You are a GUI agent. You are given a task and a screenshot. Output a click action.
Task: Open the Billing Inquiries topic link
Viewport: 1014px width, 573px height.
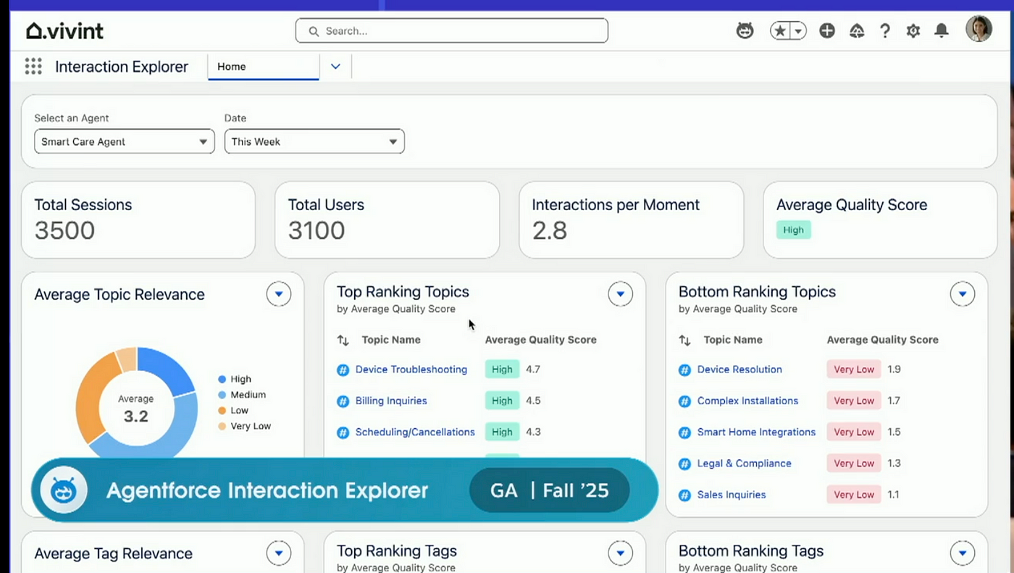pyautogui.click(x=391, y=401)
